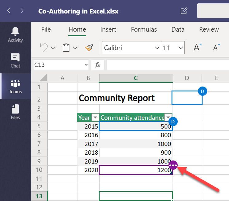Open Activity in the Teams sidebar
Viewport: 229px width, 201px height.
[15, 34]
